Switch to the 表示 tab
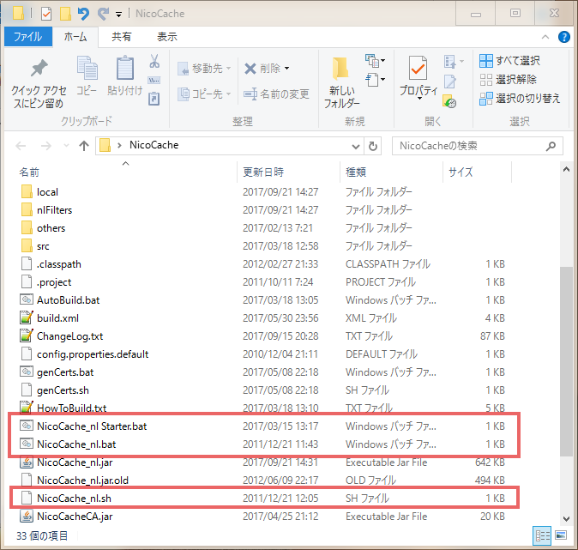 click(167, 37)
